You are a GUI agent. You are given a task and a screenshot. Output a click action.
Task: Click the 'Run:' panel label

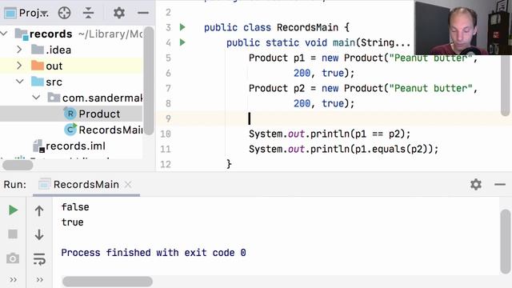point(15,185)
